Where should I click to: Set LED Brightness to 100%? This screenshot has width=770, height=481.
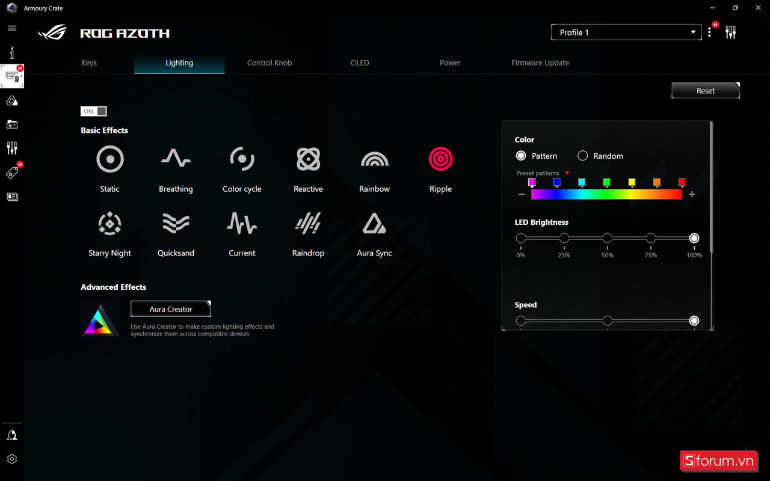point(694,238)
